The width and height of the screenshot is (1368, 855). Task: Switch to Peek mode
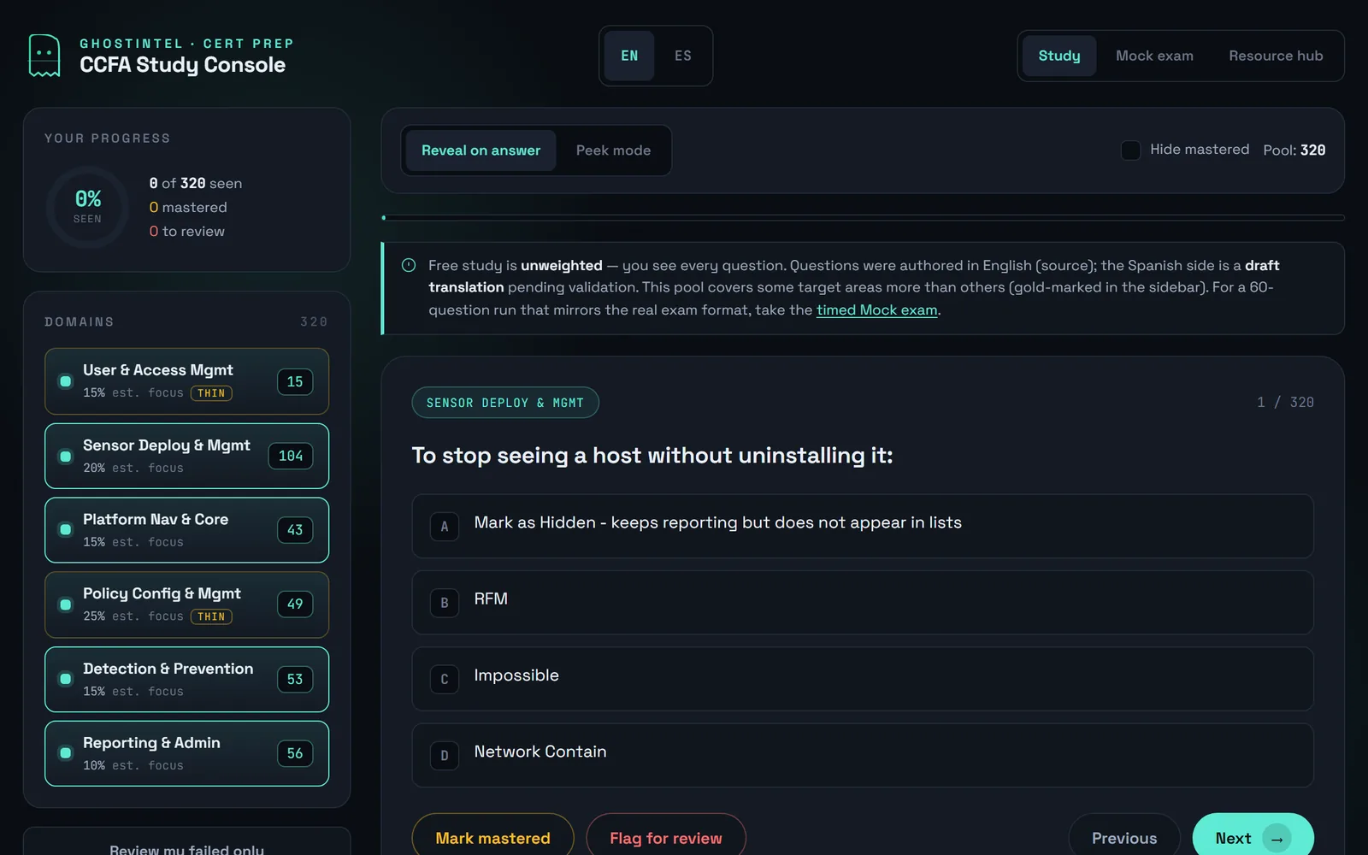click(x=613, y=150)
